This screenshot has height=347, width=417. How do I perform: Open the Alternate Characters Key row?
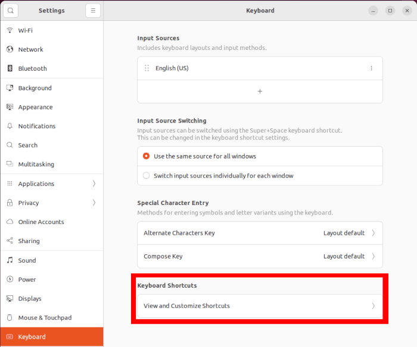[260, 233]
